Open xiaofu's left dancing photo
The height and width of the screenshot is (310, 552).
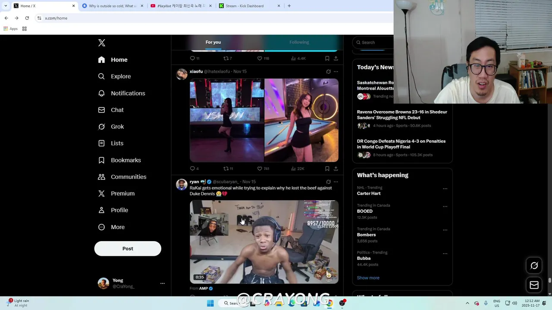226,120
